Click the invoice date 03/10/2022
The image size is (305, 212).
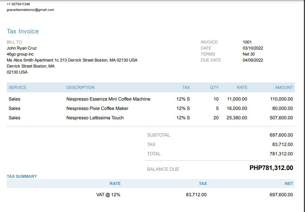[x=253, y=48]
